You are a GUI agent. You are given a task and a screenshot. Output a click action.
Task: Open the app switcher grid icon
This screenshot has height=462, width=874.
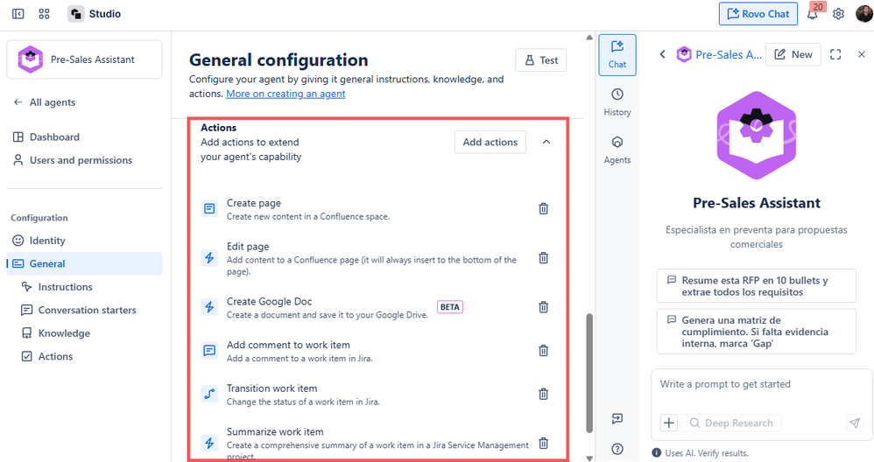pyautogui.click(x=44, y=14)
